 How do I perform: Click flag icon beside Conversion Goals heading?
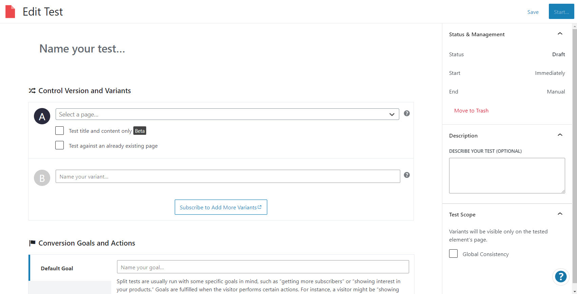pyautogui.click(x=32, y=243)
